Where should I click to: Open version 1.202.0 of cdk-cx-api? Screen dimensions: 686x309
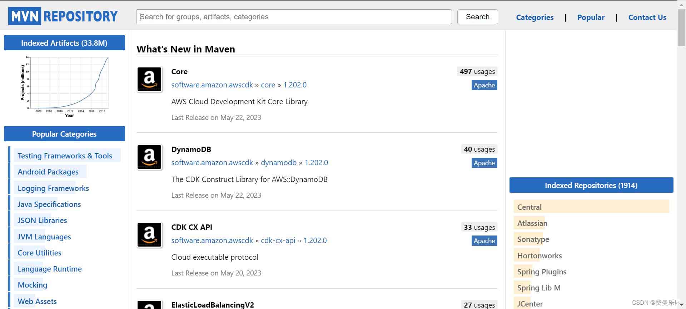click(315, 240)
